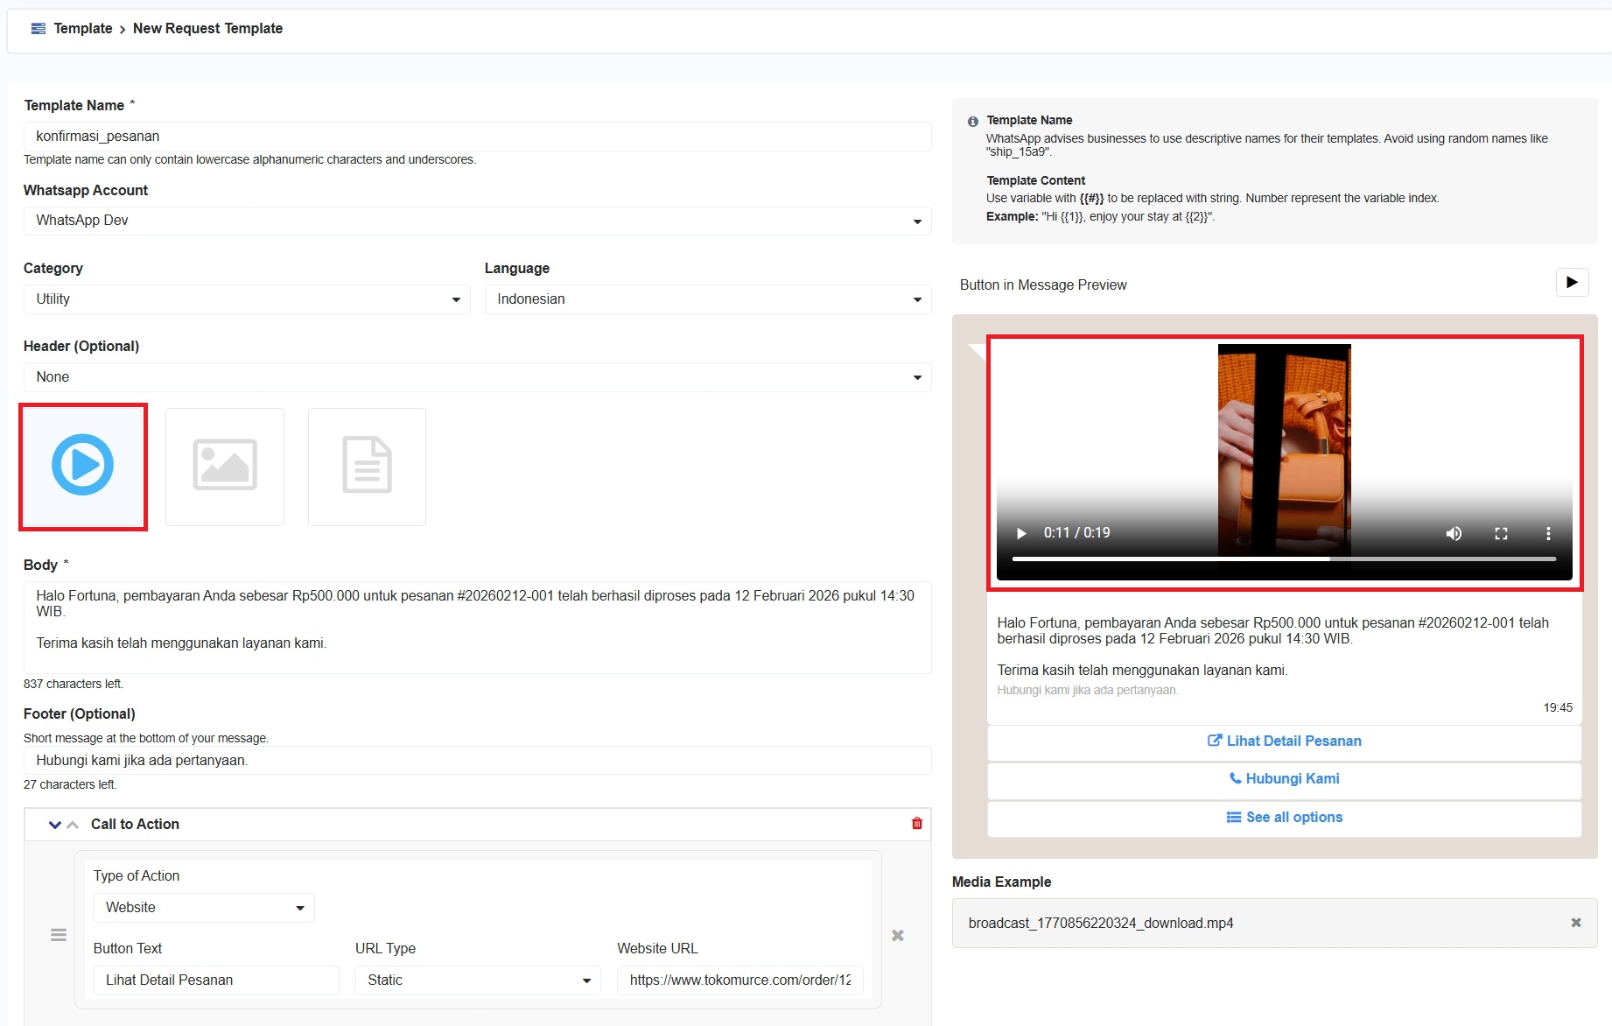1612x1026 pixels.
Task: Enter fullscreen on the preview video
Action: click(x=1501, y=533)
